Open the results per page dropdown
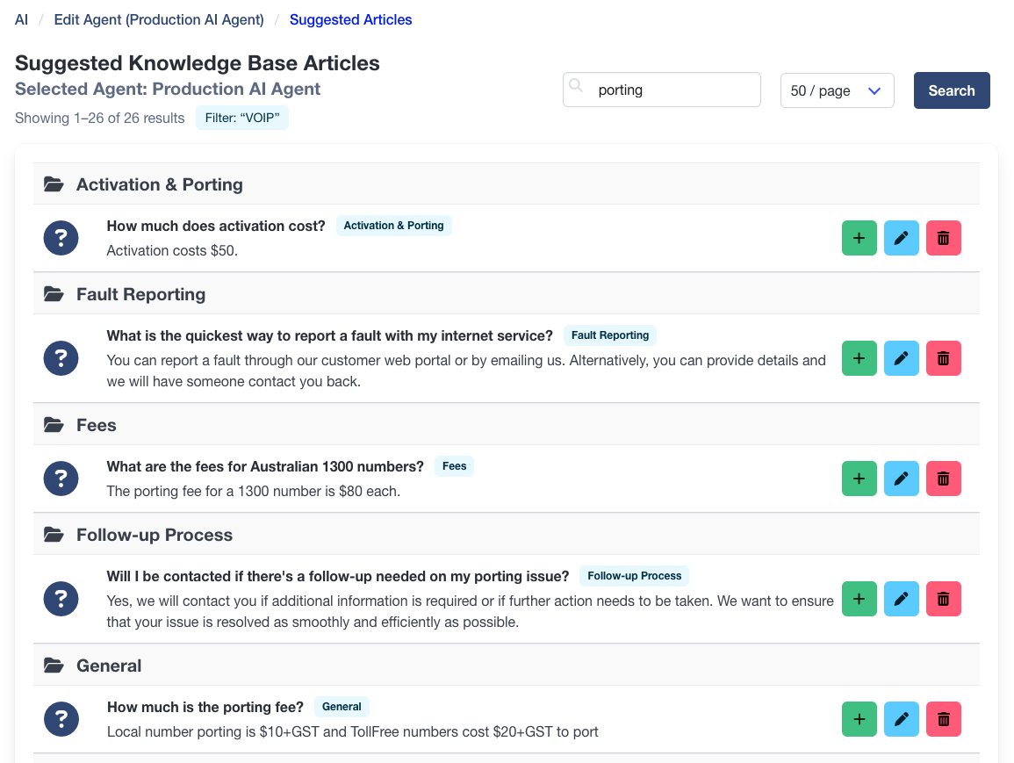 coord(873,90)
